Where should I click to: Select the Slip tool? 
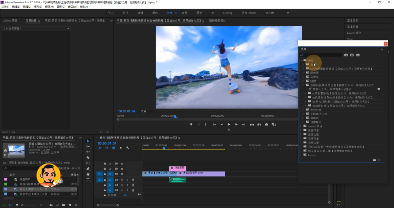click(x=88, y=163)
